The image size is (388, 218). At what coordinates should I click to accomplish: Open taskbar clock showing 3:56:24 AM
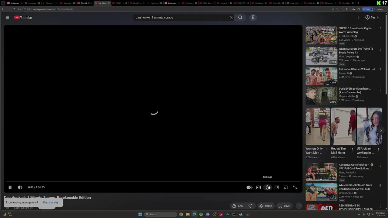click(381, 214)
